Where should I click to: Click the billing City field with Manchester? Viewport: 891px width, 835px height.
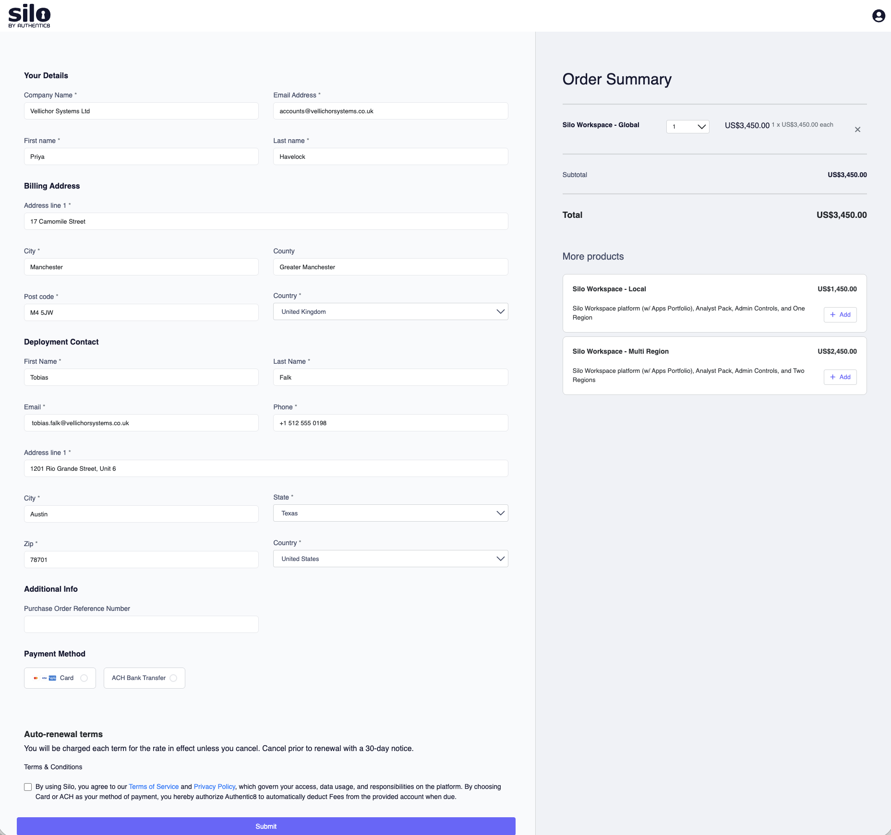(141, 267)
